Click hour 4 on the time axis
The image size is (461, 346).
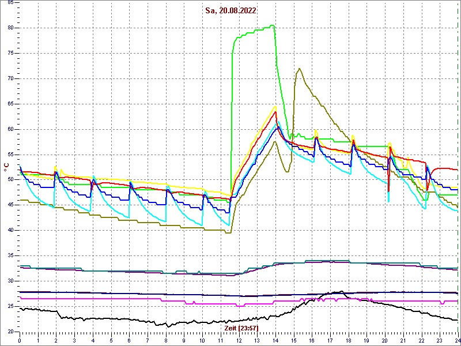(x=93, y=341)
